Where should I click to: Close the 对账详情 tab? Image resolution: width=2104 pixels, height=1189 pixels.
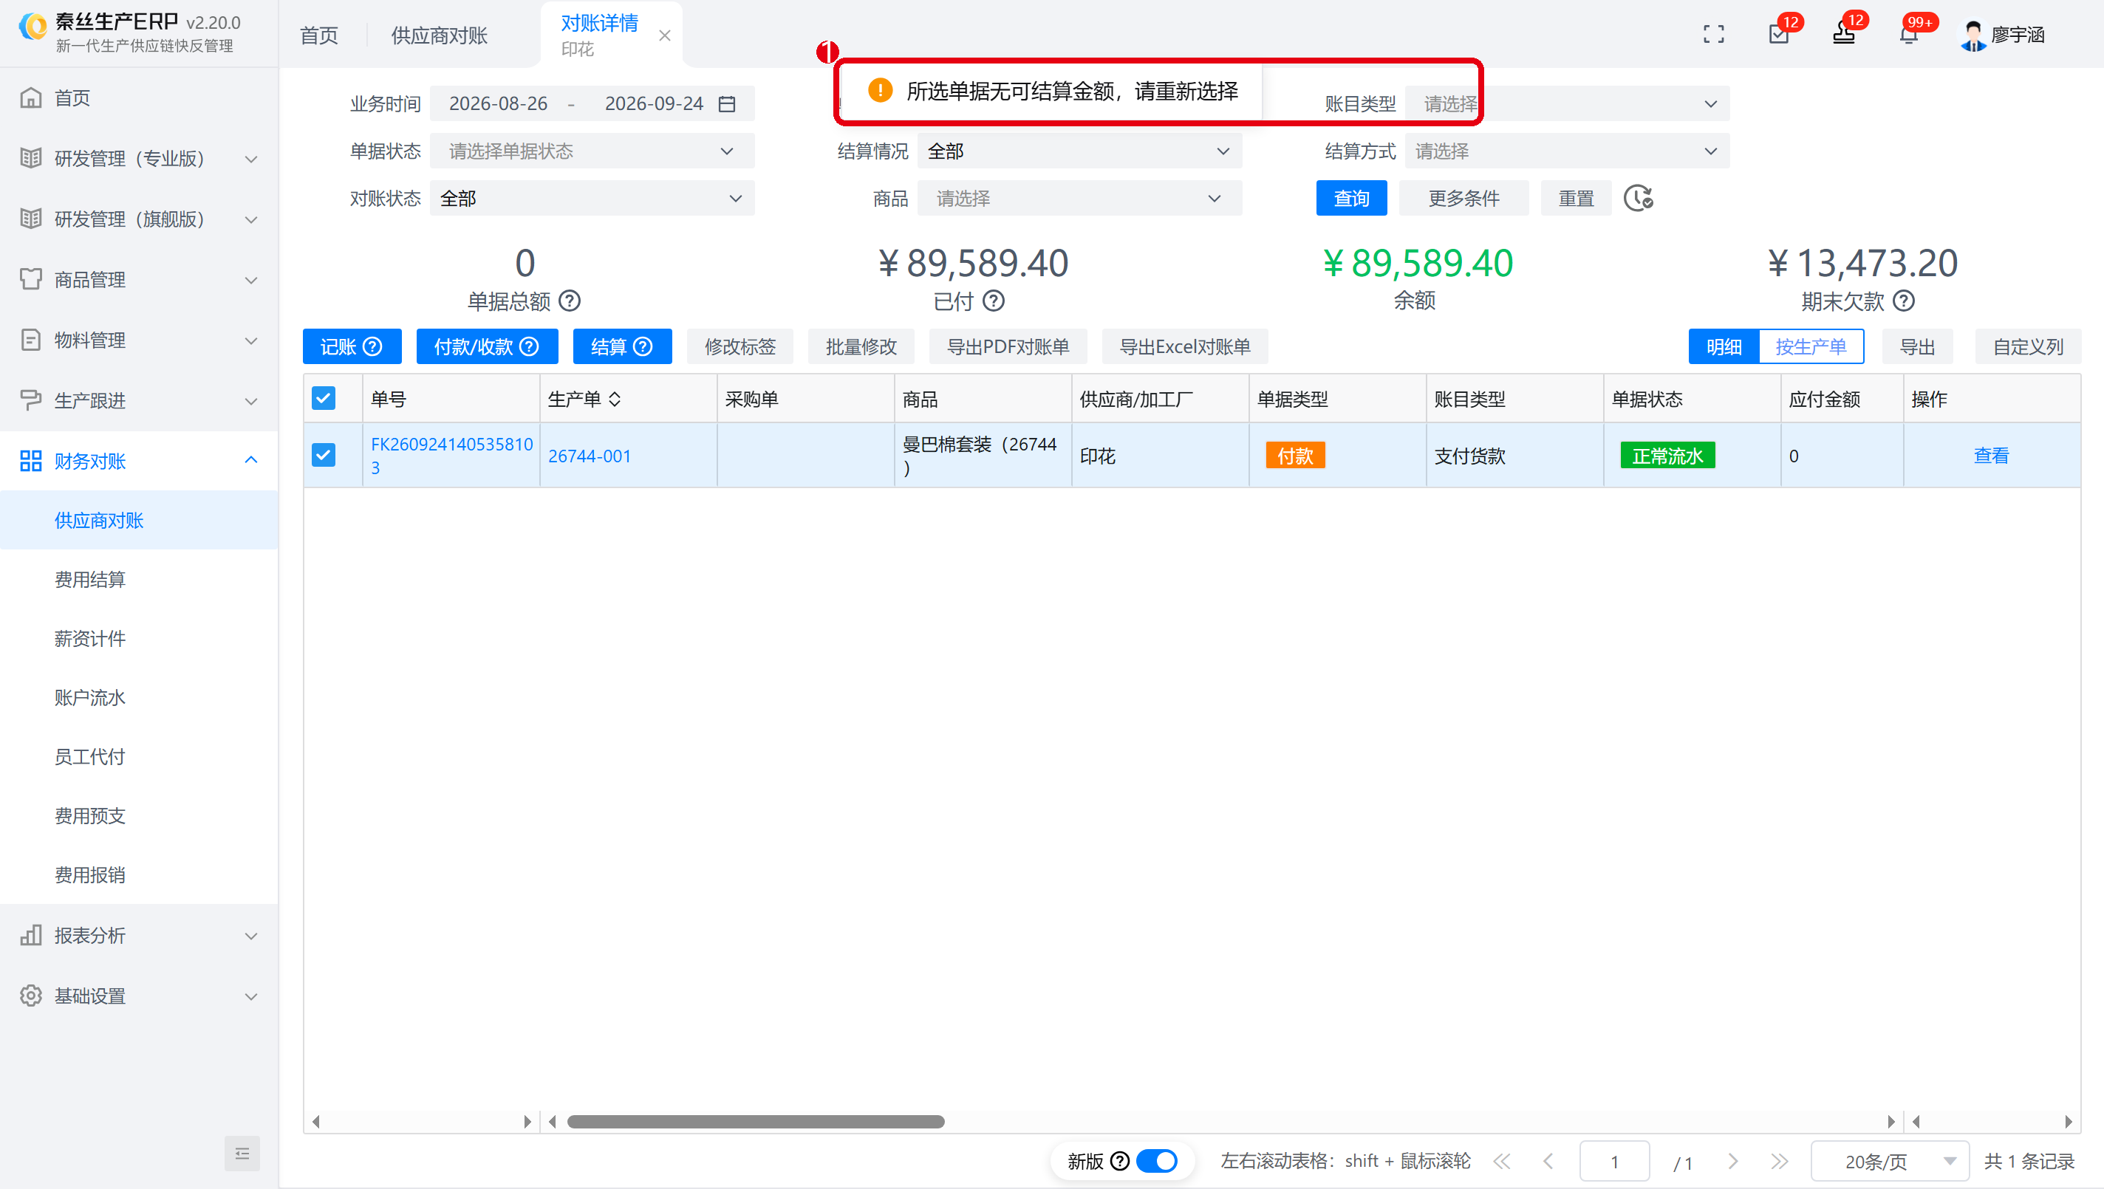point(665,35)
